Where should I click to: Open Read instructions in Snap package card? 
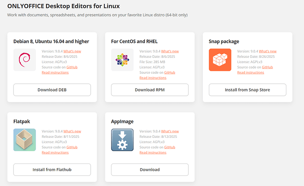coord(251,72)
